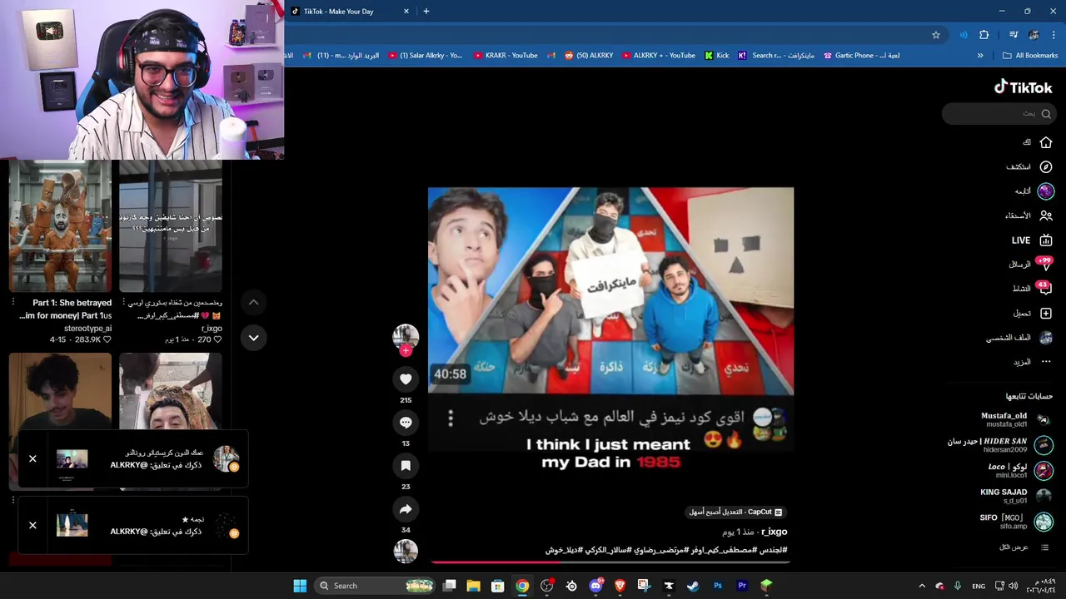Expand the hidden bookmarks chevron
The width and height of the screenshot is (1066, 599).
(x=980, y=56)
